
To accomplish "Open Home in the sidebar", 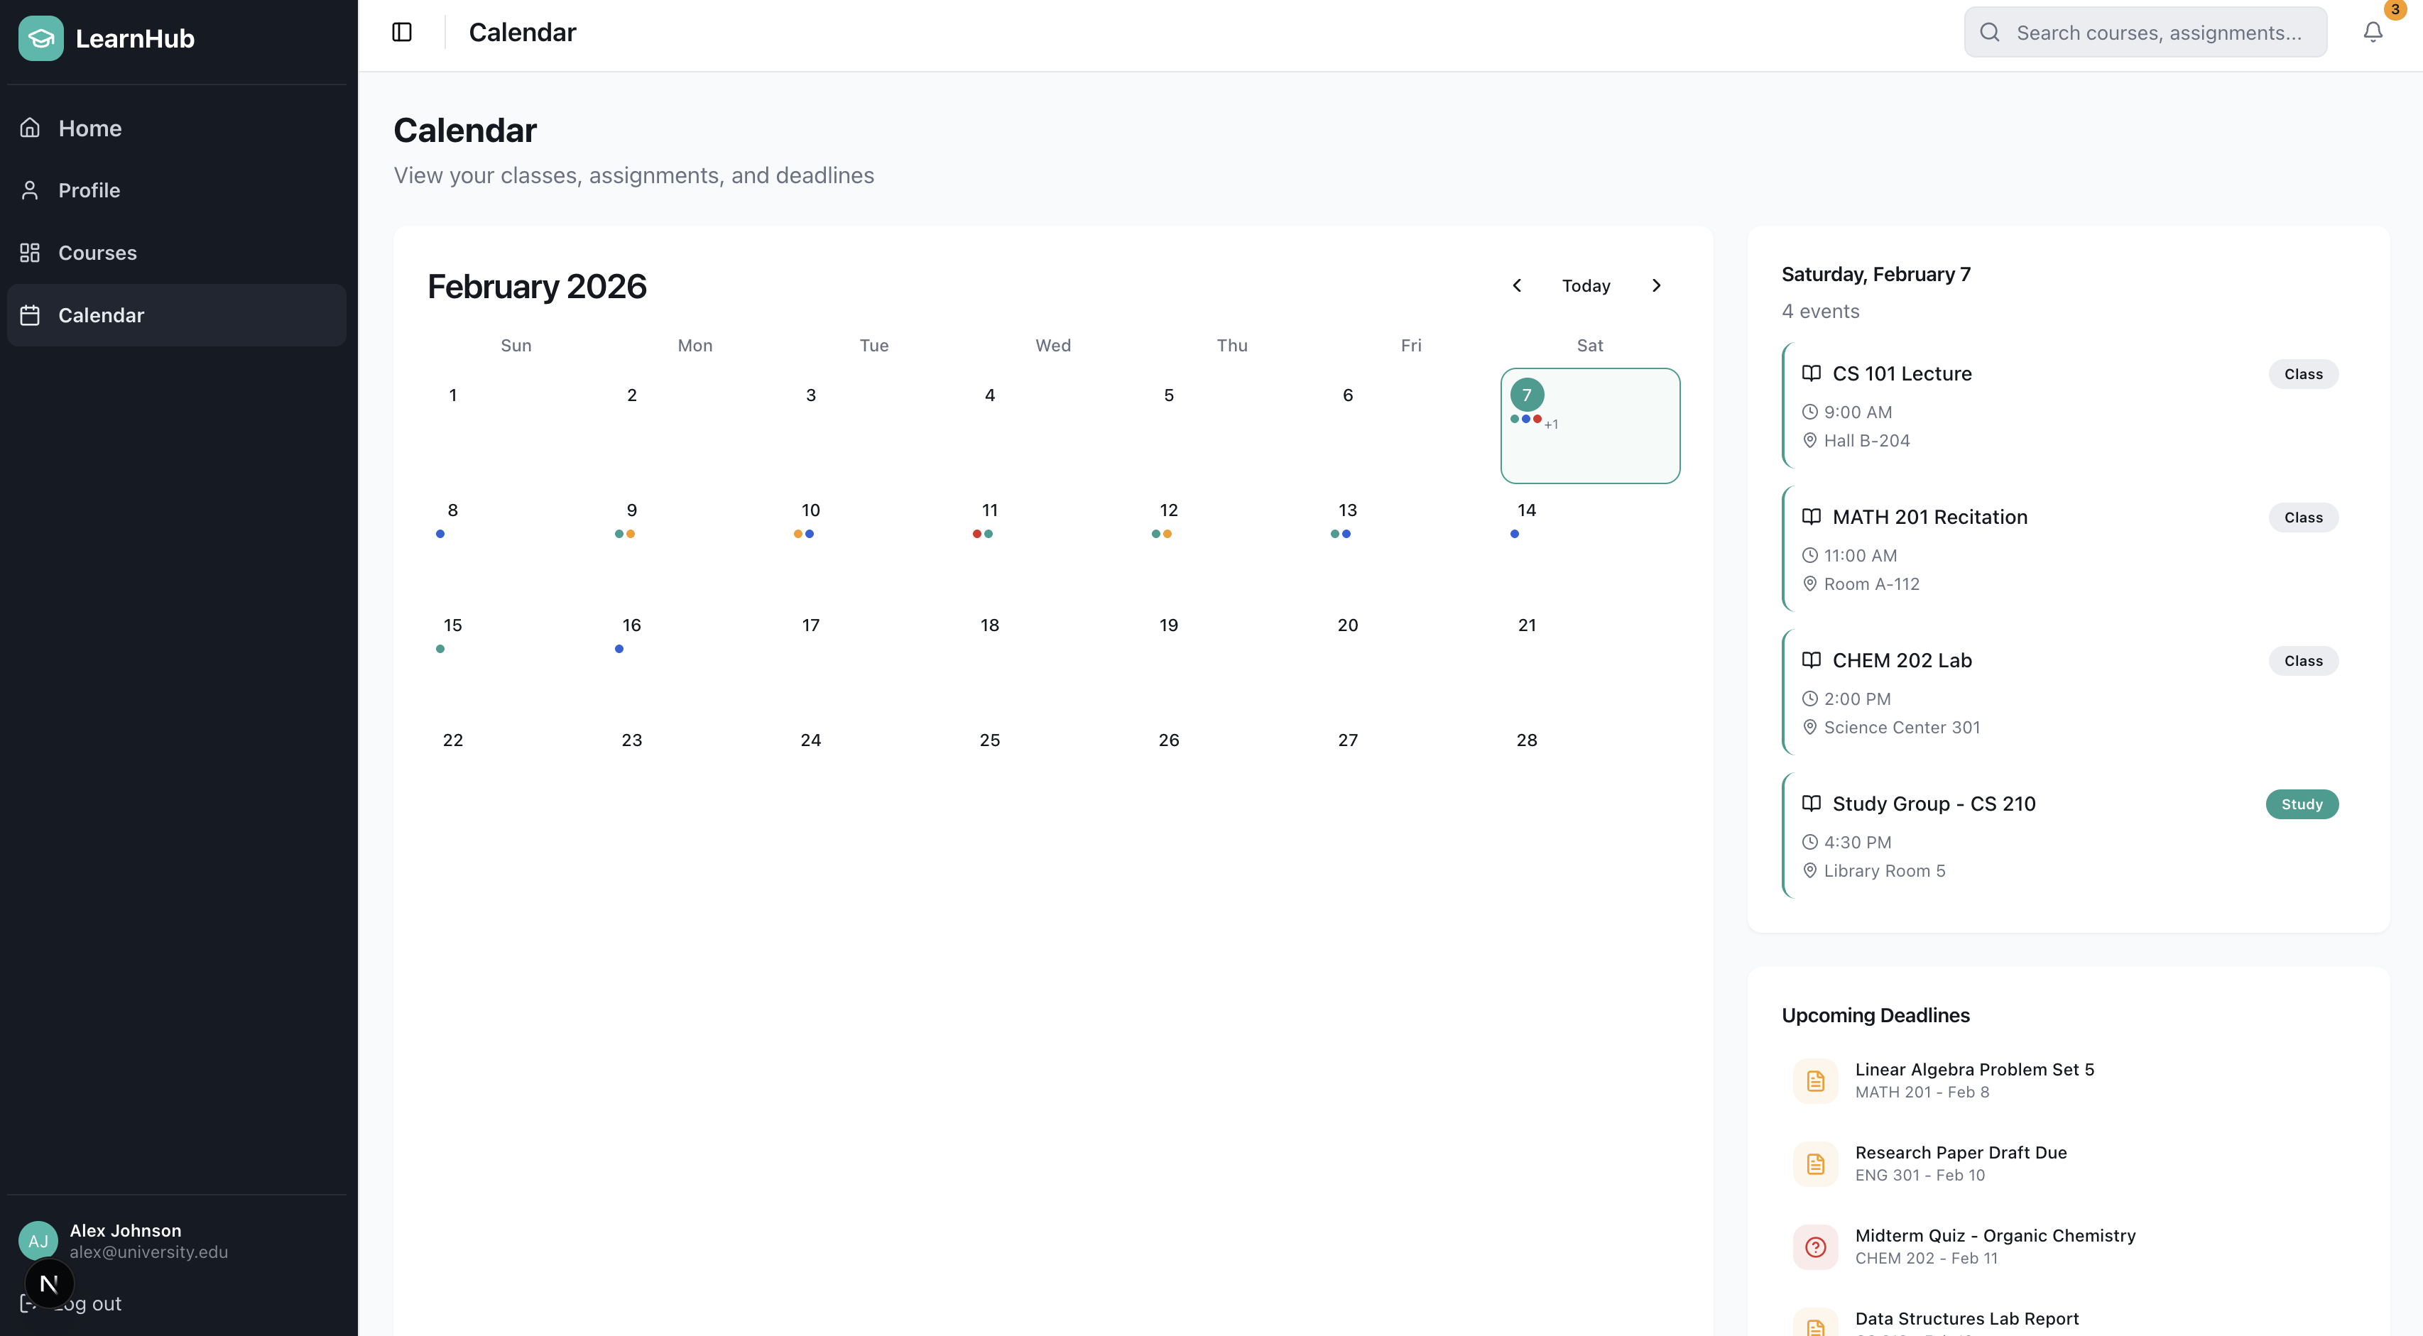I will (x=89, y=128).
